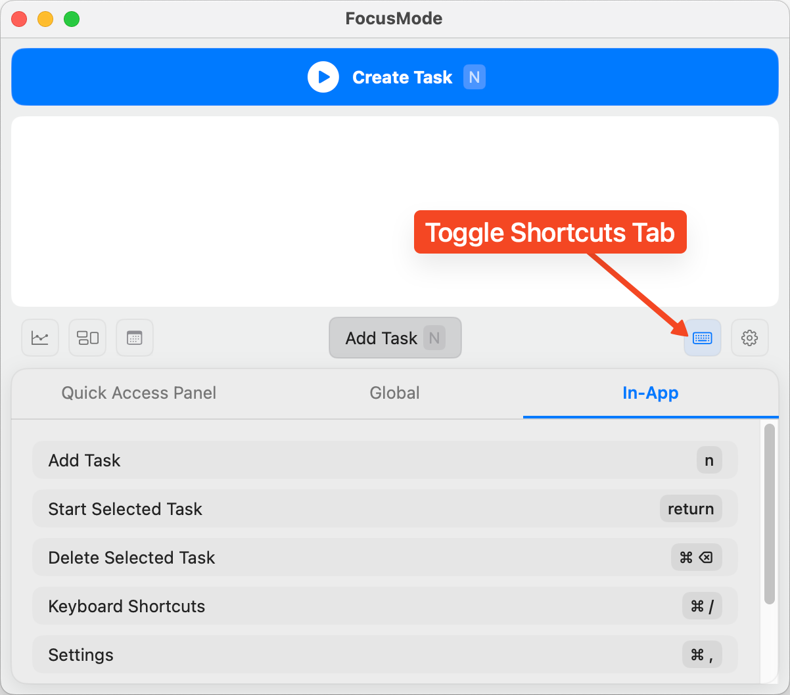Select the In-App tab

point(650,393)
